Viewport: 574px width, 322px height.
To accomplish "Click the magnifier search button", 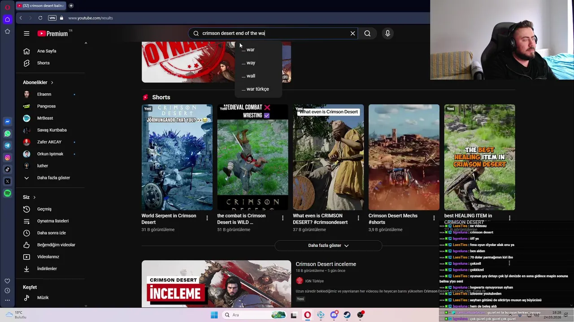I will click(367, 34).
